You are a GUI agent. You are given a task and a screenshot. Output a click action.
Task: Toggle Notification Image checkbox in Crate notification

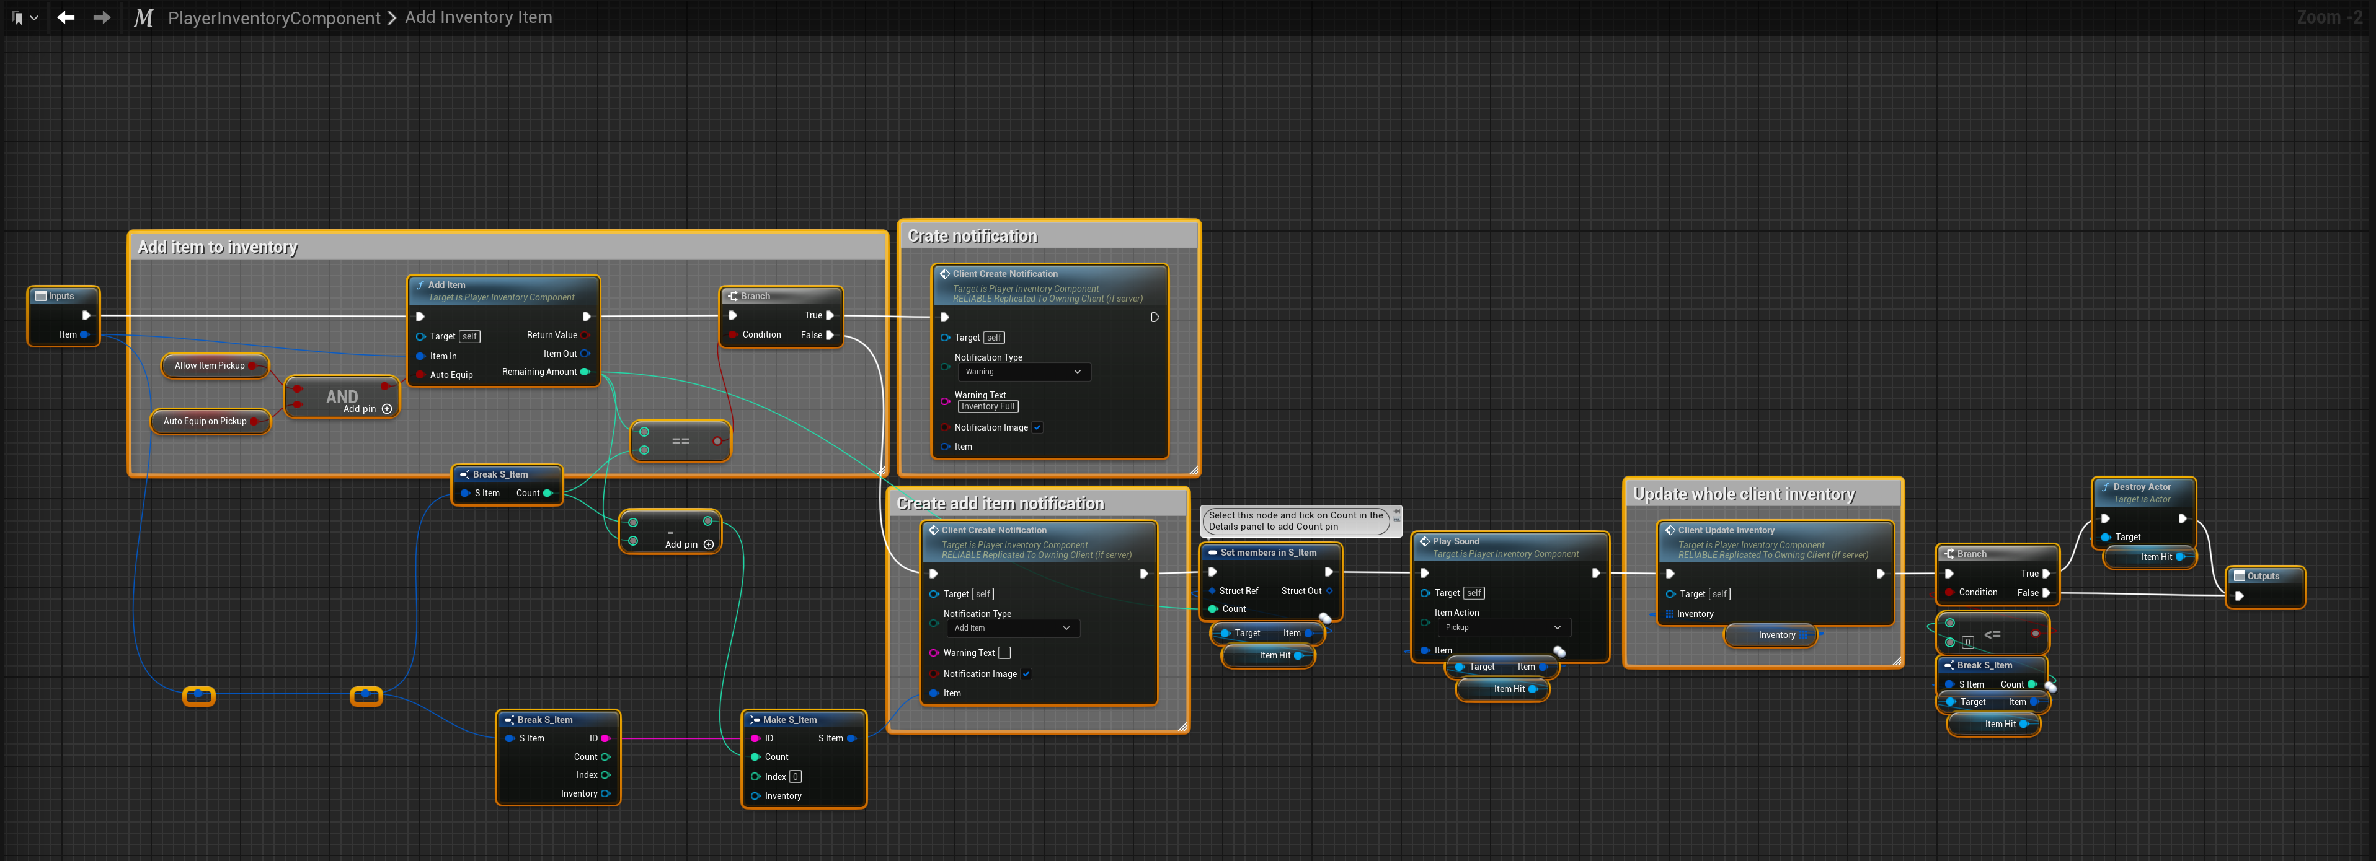point(1038,428)
